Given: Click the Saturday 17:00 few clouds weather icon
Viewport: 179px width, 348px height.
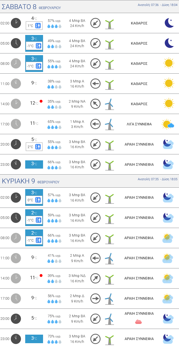Looking at the screenshot, I should pos(168,124).
